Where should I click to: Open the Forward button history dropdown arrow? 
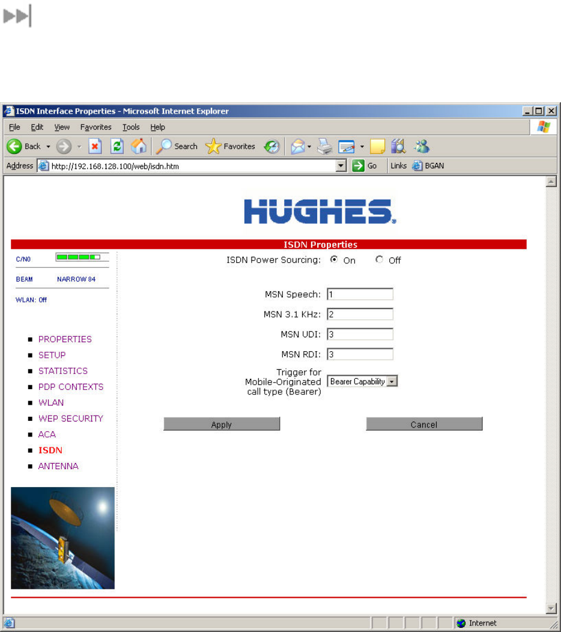79,146
